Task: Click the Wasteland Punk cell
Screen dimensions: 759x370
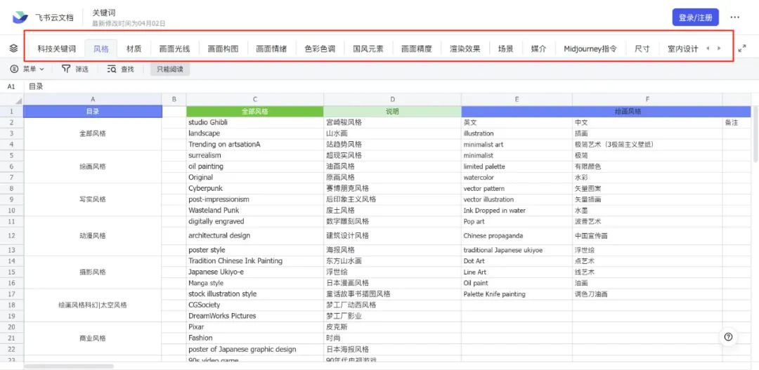Action: click(x=255, y=211)
